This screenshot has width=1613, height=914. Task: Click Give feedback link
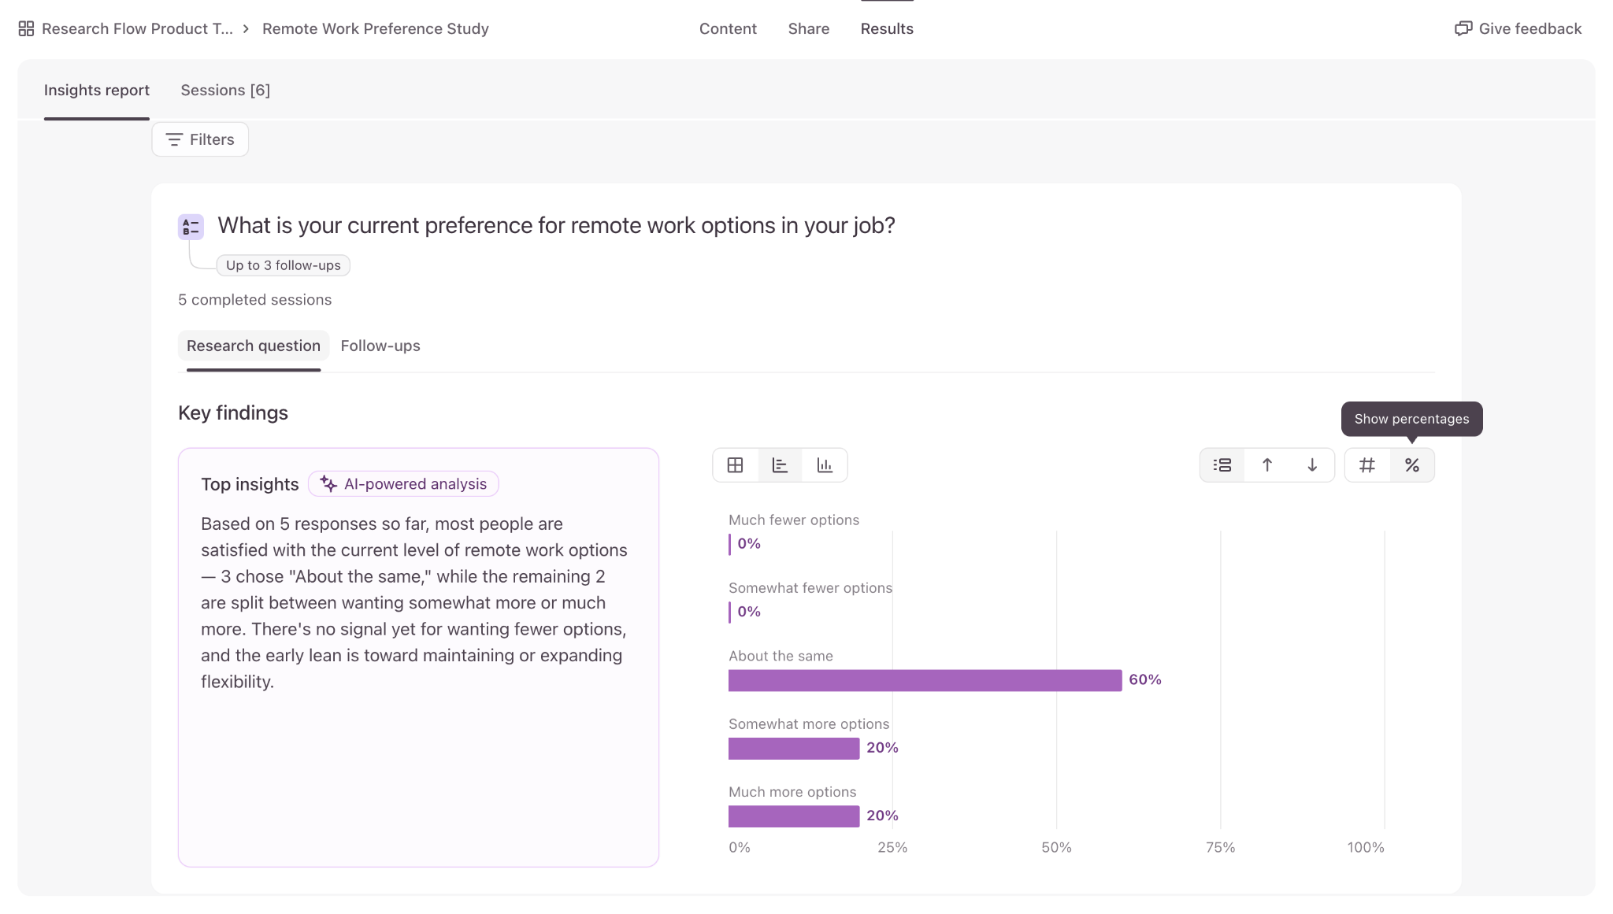[1518, 28]
